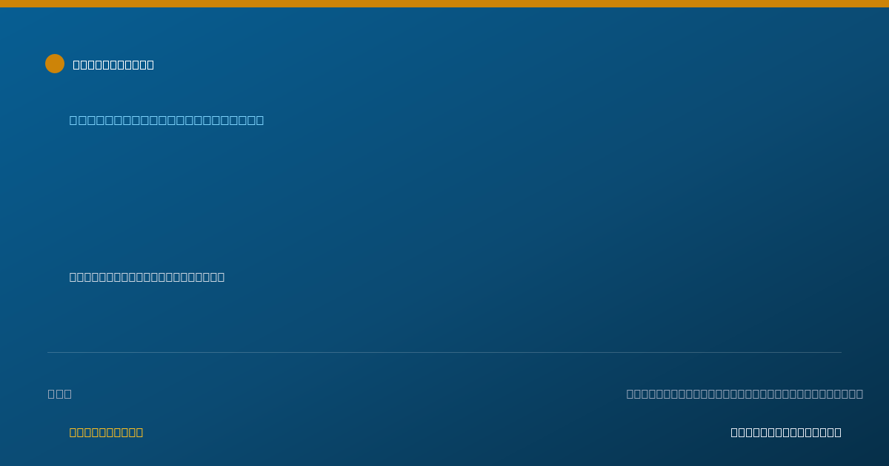Image resolution: width=889 pixels, height=466 pixels.
Task: Click first character of long gray footer line
Action: tap(630, 394)
